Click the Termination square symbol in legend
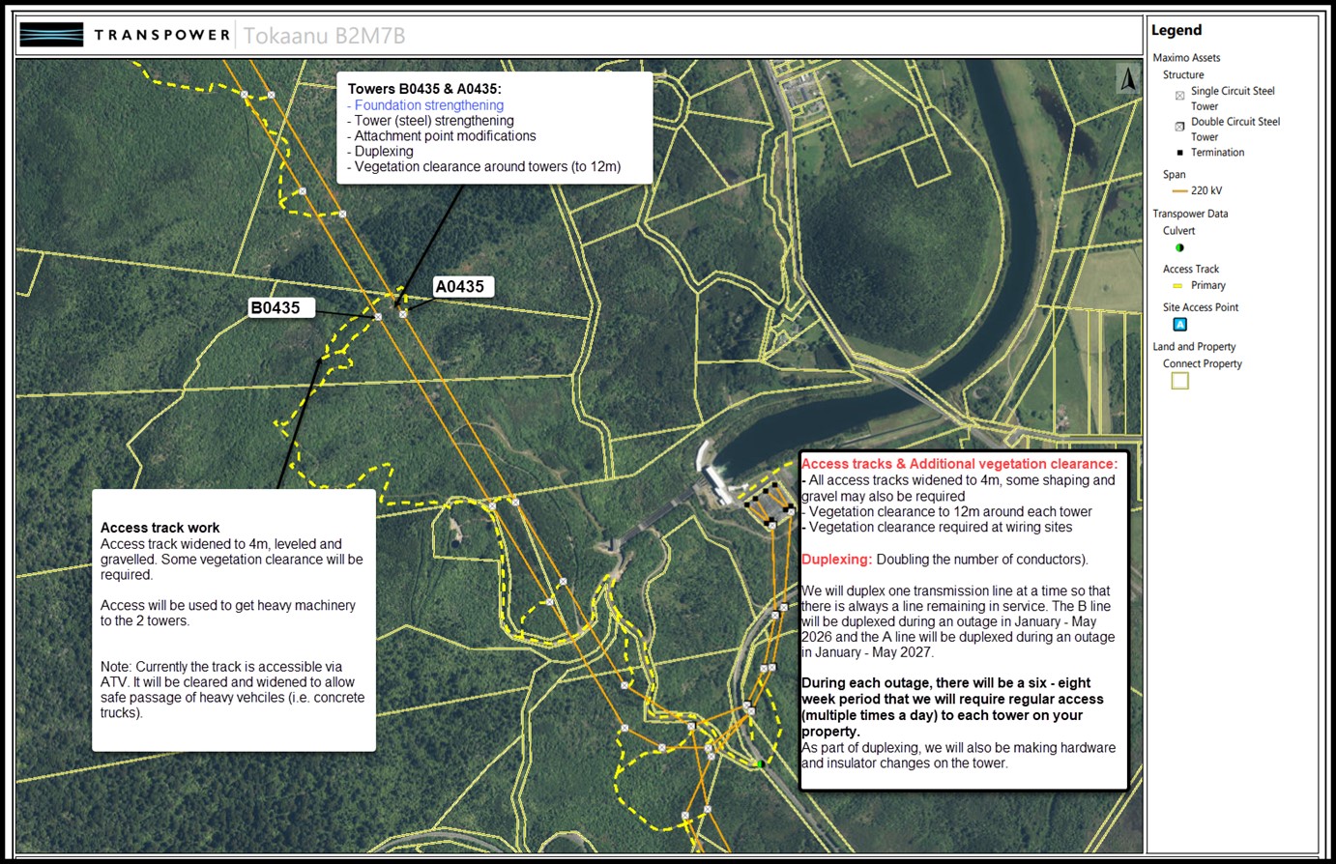The width and height of the screenshot is (1336, 864). tap(1179, 153)
